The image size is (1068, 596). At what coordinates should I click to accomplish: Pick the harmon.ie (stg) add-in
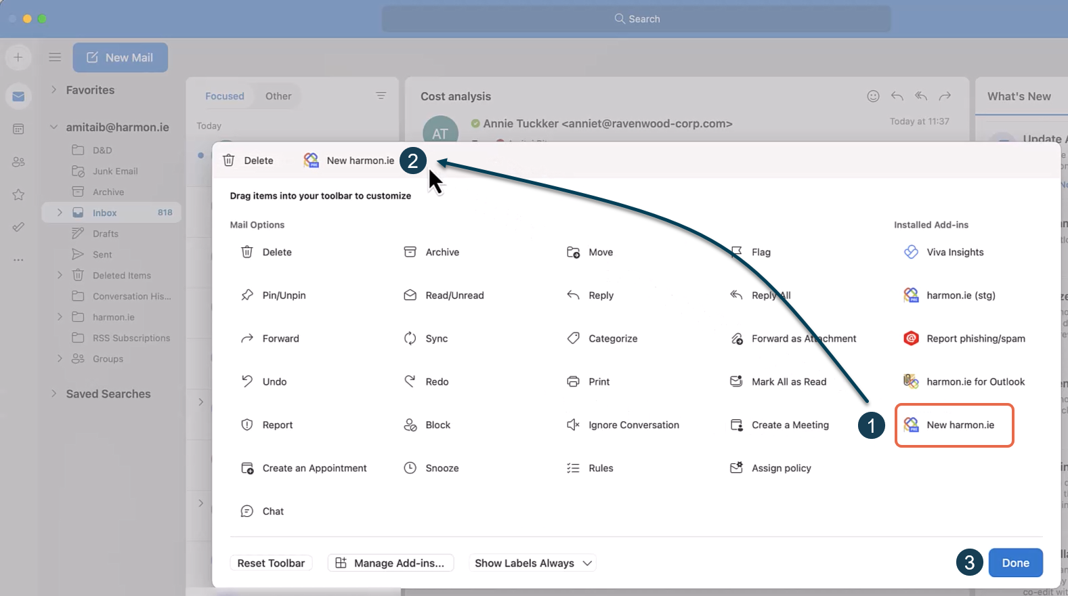(x=949, y=295)
